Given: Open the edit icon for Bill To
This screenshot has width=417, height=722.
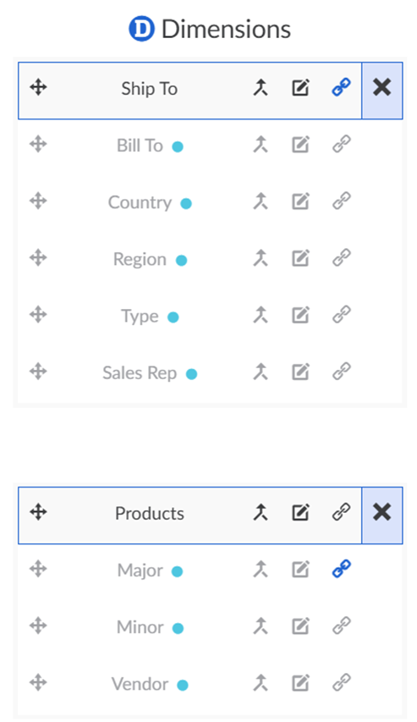Looking at the screenshot, I should point(300,145).
